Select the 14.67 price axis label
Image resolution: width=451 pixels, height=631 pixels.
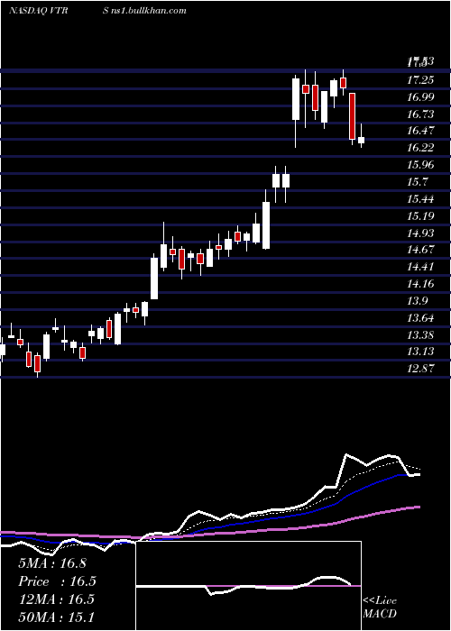click(x=420, y=250)
